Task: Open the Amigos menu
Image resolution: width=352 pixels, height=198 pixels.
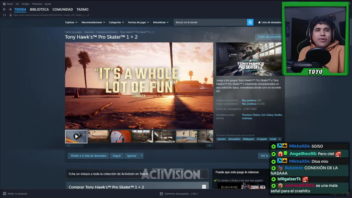Action: [x=25, y=4]
